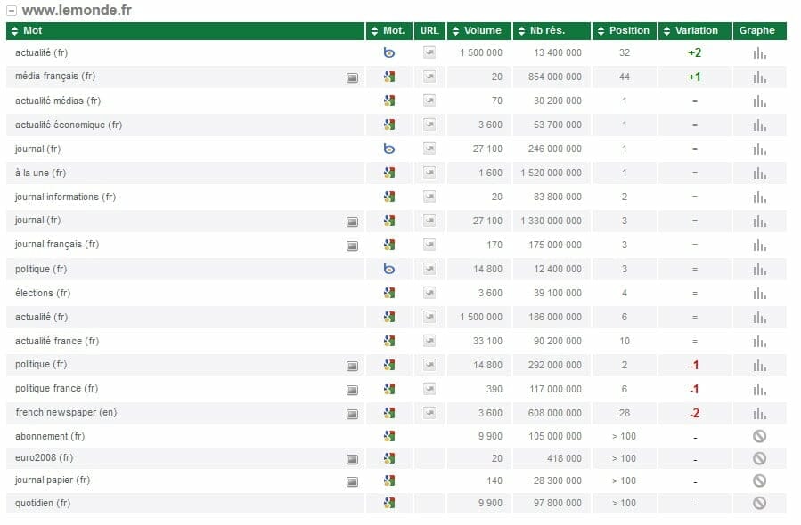Open the URL icon for à la une
Screen dimensions: 801x525
(x=429, y=173)
